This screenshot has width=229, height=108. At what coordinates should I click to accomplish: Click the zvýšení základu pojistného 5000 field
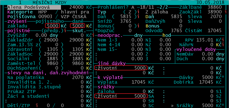pos(52,26)
